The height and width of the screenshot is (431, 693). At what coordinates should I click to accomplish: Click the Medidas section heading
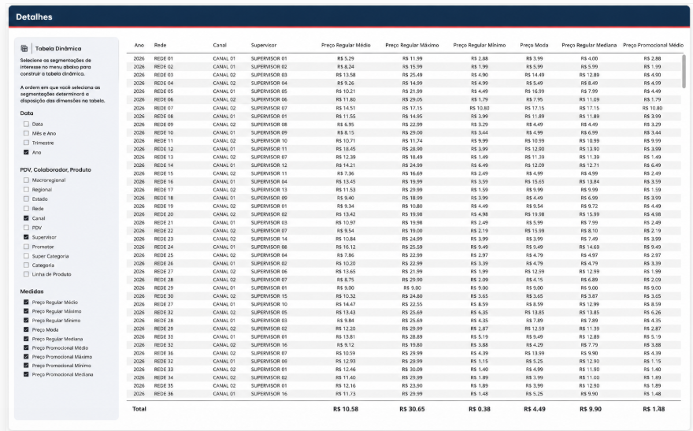tap(31, 292)
